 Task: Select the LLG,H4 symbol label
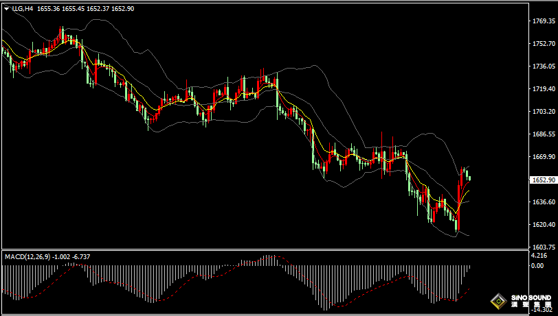coord(22,9)
